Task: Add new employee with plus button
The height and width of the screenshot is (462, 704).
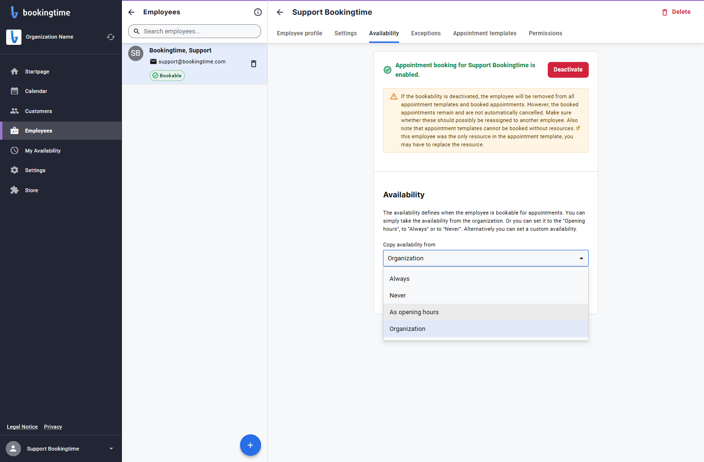Action: 251,445
